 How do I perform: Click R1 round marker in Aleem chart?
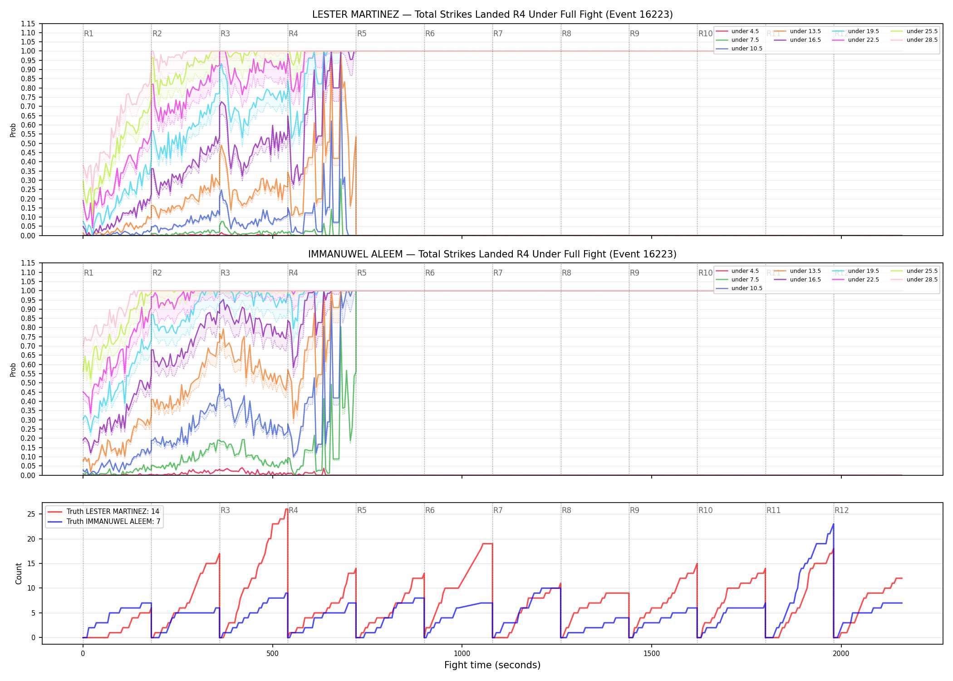88,273
